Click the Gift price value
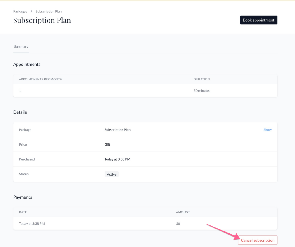The image size is (295, 247). (107, 144)
